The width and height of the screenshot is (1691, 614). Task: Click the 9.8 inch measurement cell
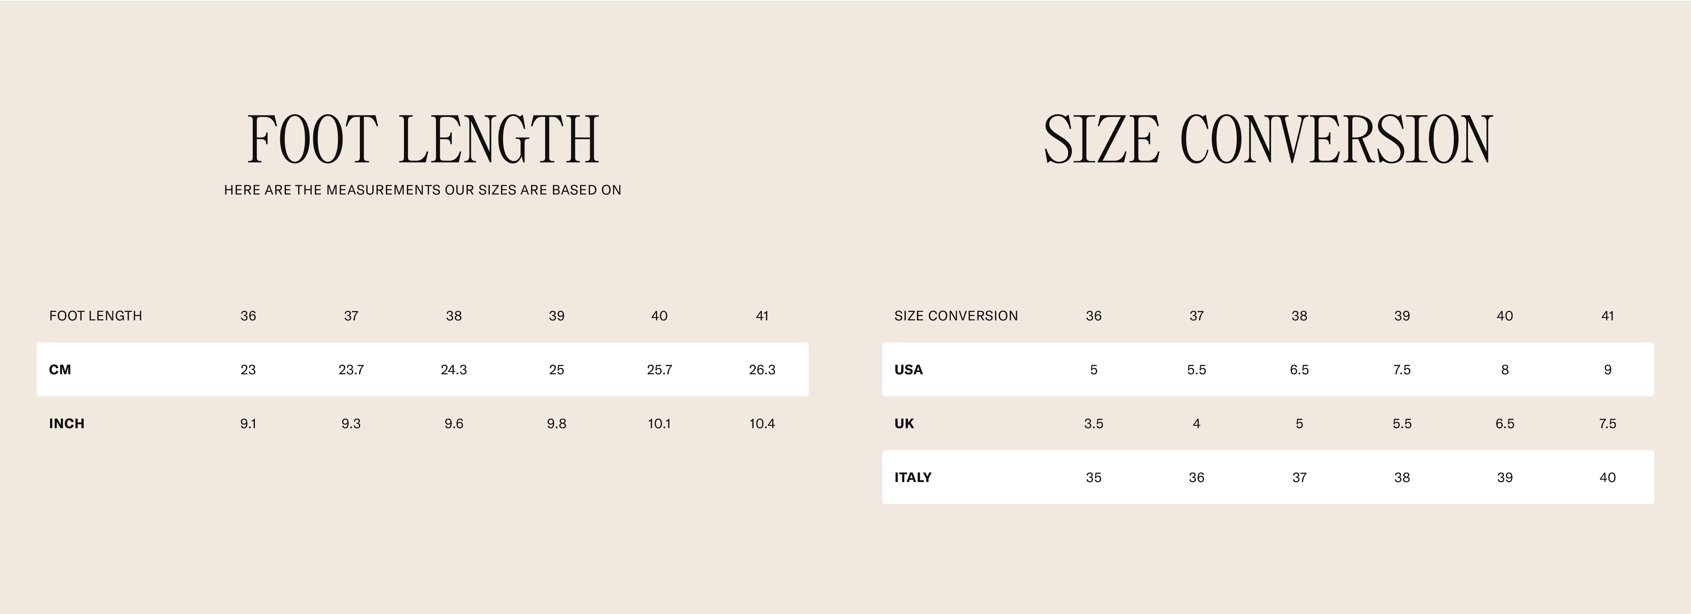pyautogui.click(x=557, y=424)
